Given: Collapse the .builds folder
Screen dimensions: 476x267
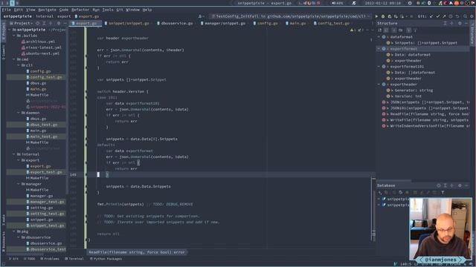Looking at the screenshot, I should point(14,36).
